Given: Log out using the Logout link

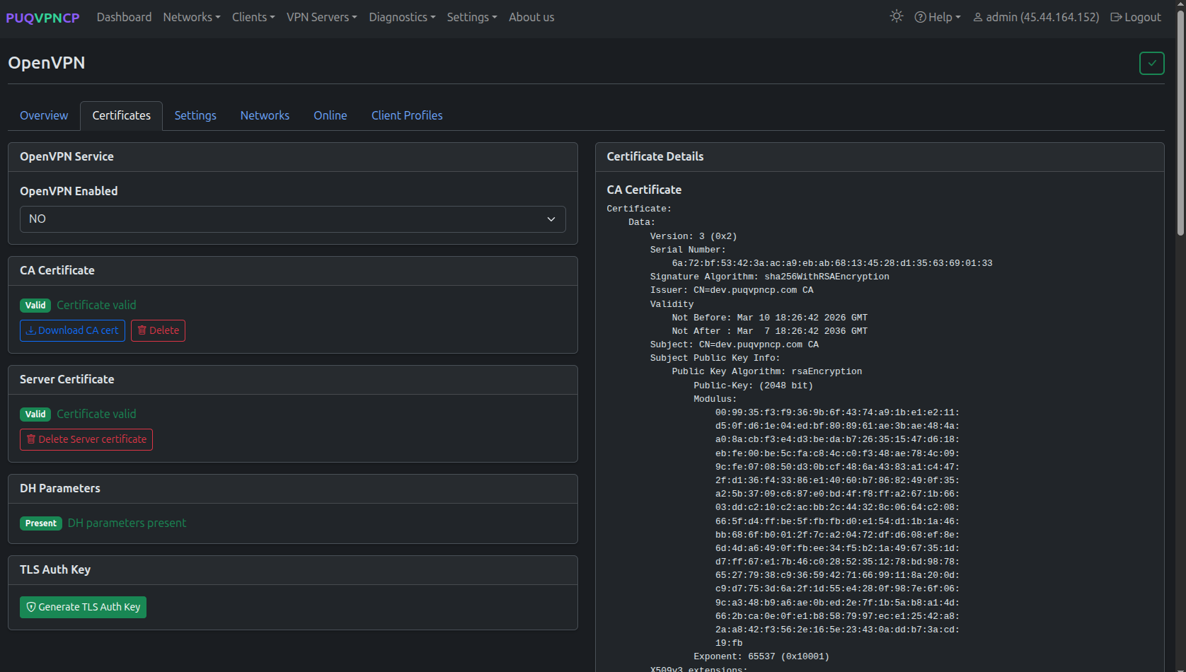Looking at the screenshot, I should [1136, 17].
